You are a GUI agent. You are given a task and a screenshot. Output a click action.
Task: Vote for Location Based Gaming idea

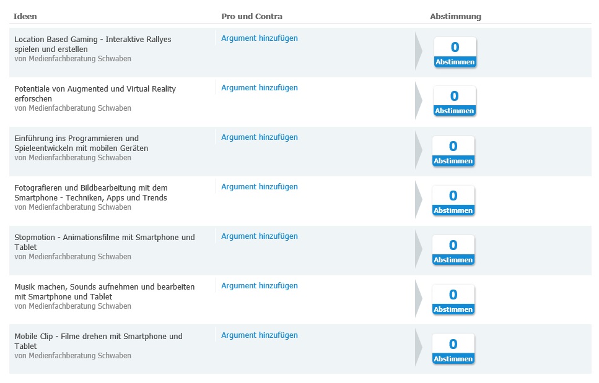click(455, 62)
